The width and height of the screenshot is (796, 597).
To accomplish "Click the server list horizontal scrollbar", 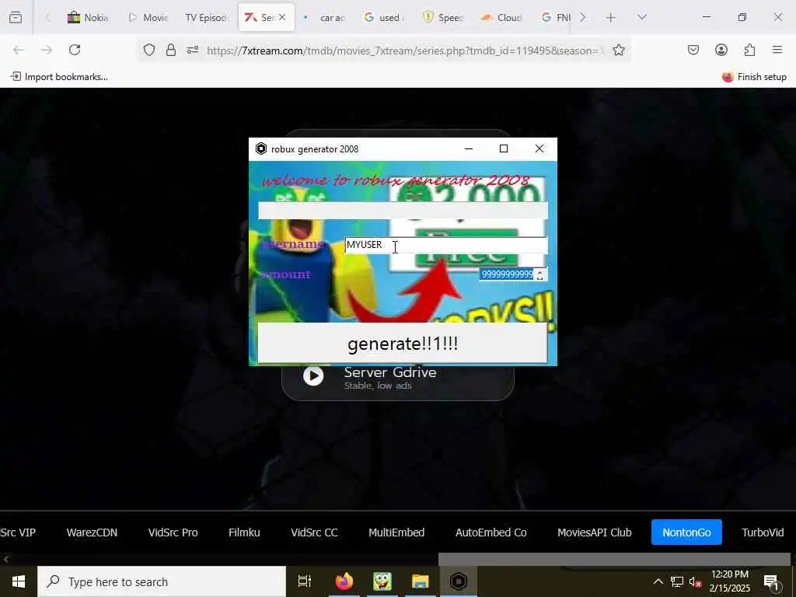I will pos(614,559).
